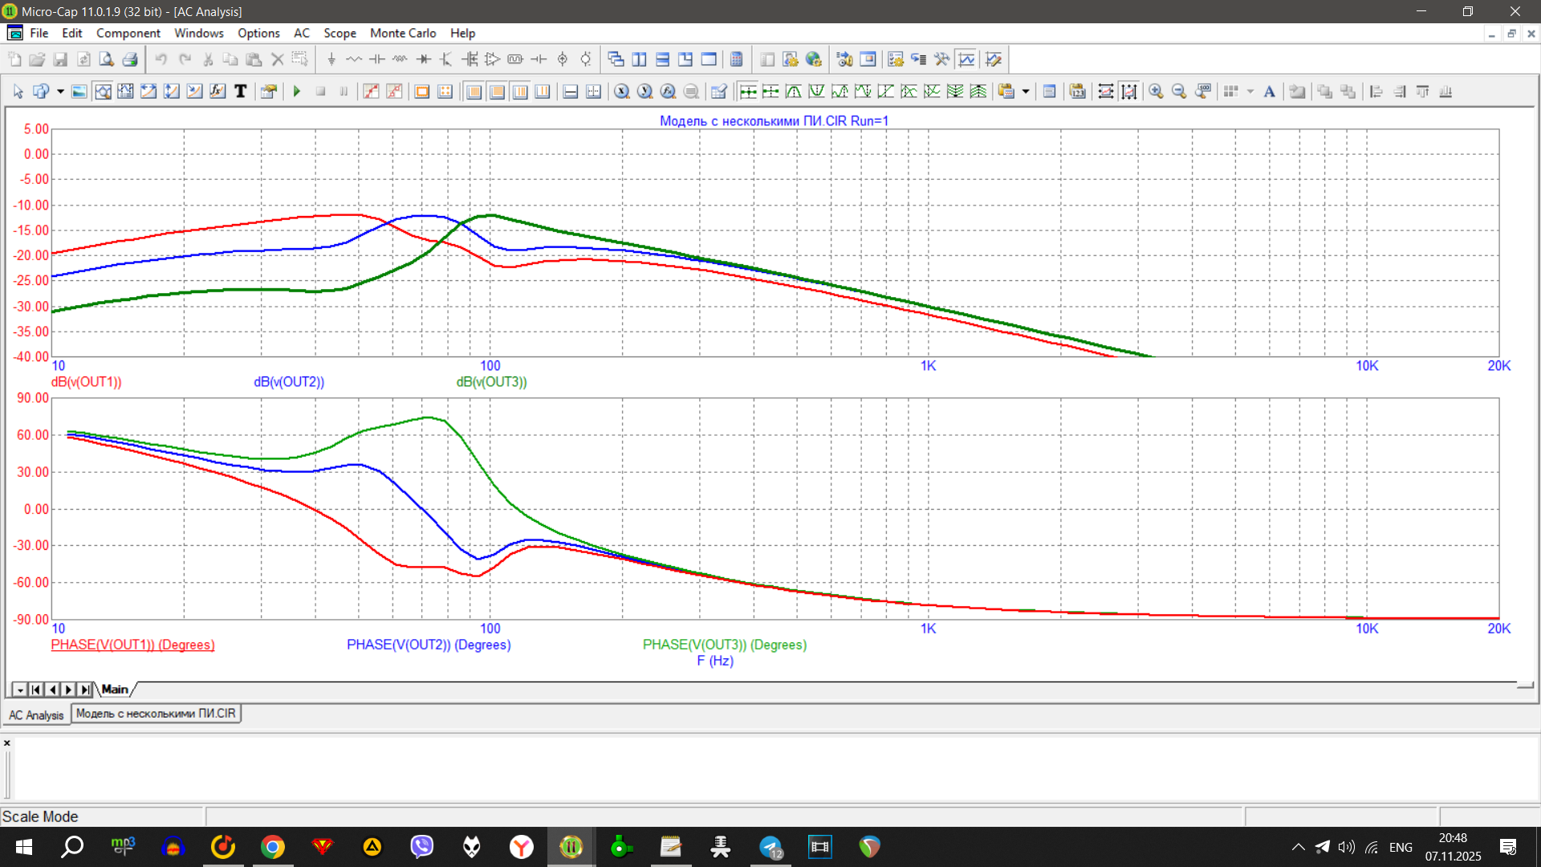Open the page list dropdown at bottom-left

pyautogui.click(x=20, y=690)
